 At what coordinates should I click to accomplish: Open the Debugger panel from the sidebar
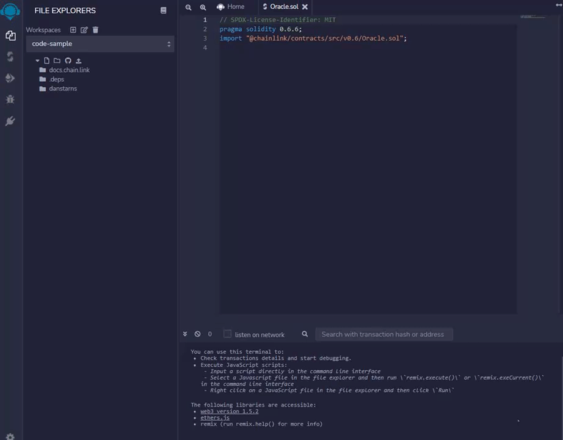pyautogui.click(x=10, y=99)
